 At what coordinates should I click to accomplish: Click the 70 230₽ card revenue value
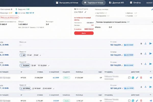tap(42, 65)
